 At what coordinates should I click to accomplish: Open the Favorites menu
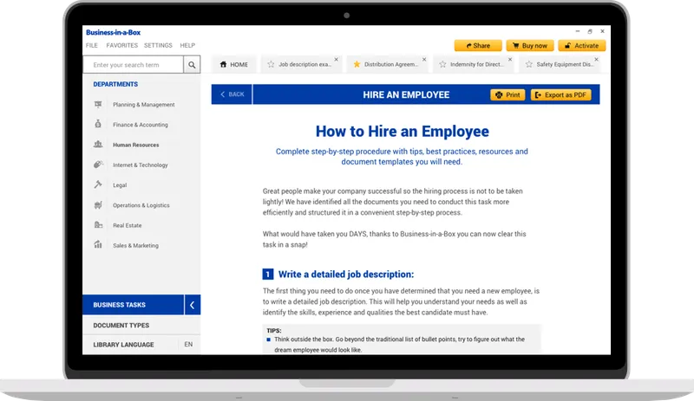tap(121, 45)
